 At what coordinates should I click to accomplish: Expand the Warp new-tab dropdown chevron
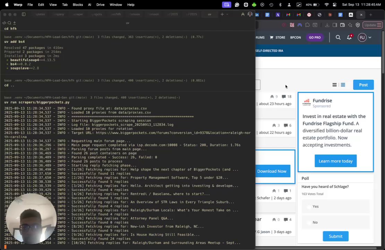click(x=228, y=14)
